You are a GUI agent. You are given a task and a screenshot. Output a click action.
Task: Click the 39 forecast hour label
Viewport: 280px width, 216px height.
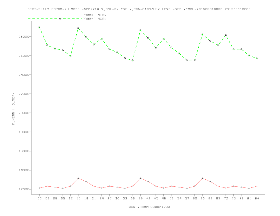pos(140,198)
